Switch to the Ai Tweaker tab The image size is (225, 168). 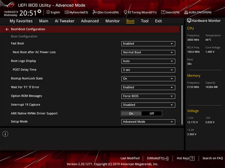point(65,21)
